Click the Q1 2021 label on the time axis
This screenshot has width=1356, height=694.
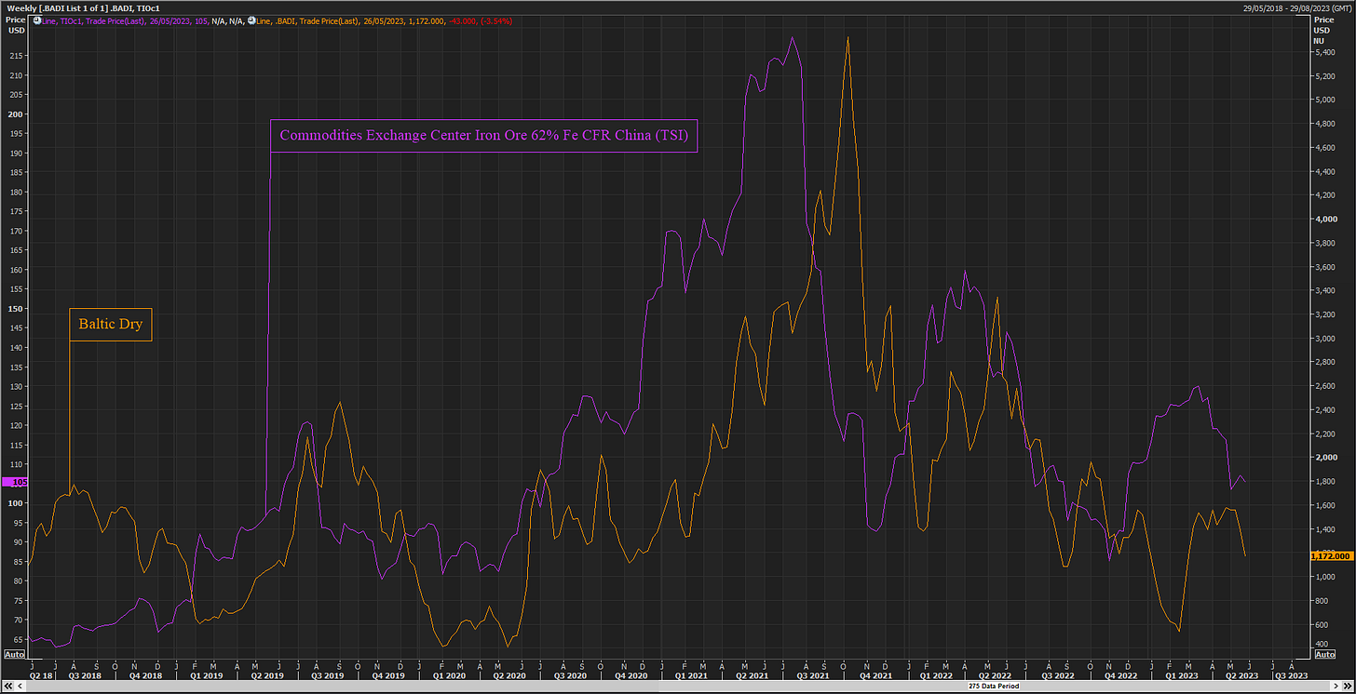point(691,676)
